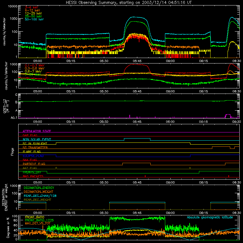
Task: Select the yellow 12-25 keV legend label
Action: [33, 13]
